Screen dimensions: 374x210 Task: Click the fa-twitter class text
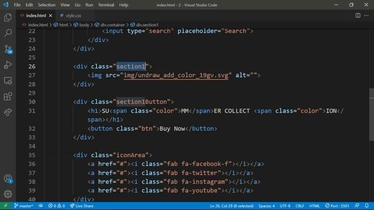[199, 173]
